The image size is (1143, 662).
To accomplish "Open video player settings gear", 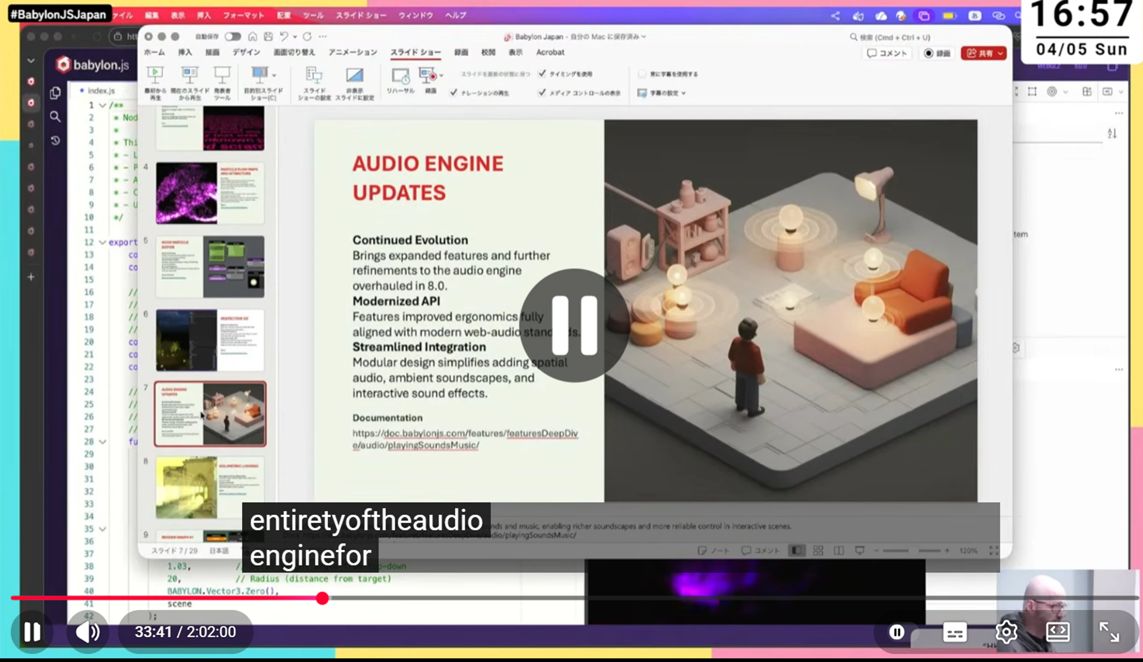I will 1006,632.
